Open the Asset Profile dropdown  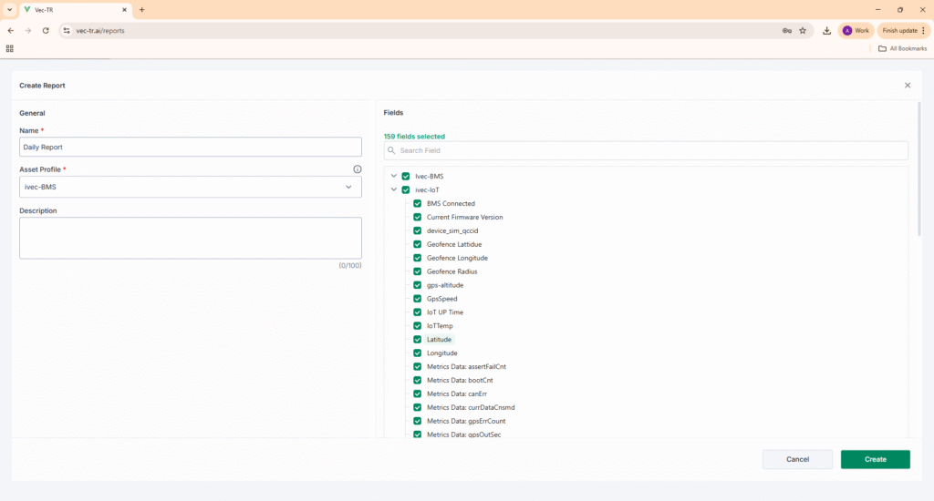[x=191, y=187]
